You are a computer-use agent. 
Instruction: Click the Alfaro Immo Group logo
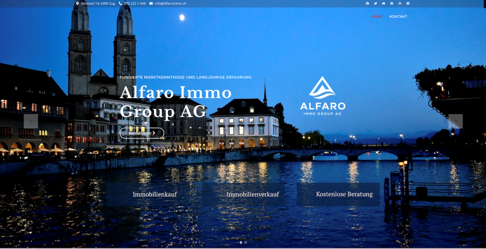(323, 96)
